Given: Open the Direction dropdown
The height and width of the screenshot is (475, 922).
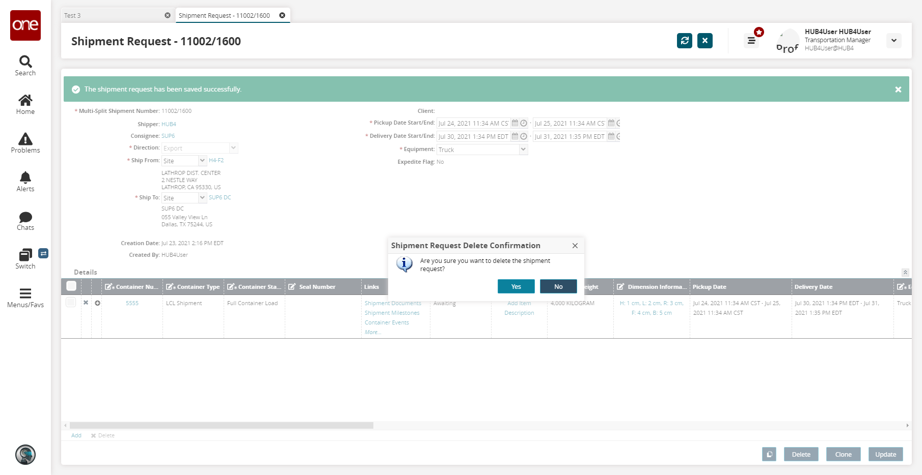Looking at the screenshot, I should point(233,148).
